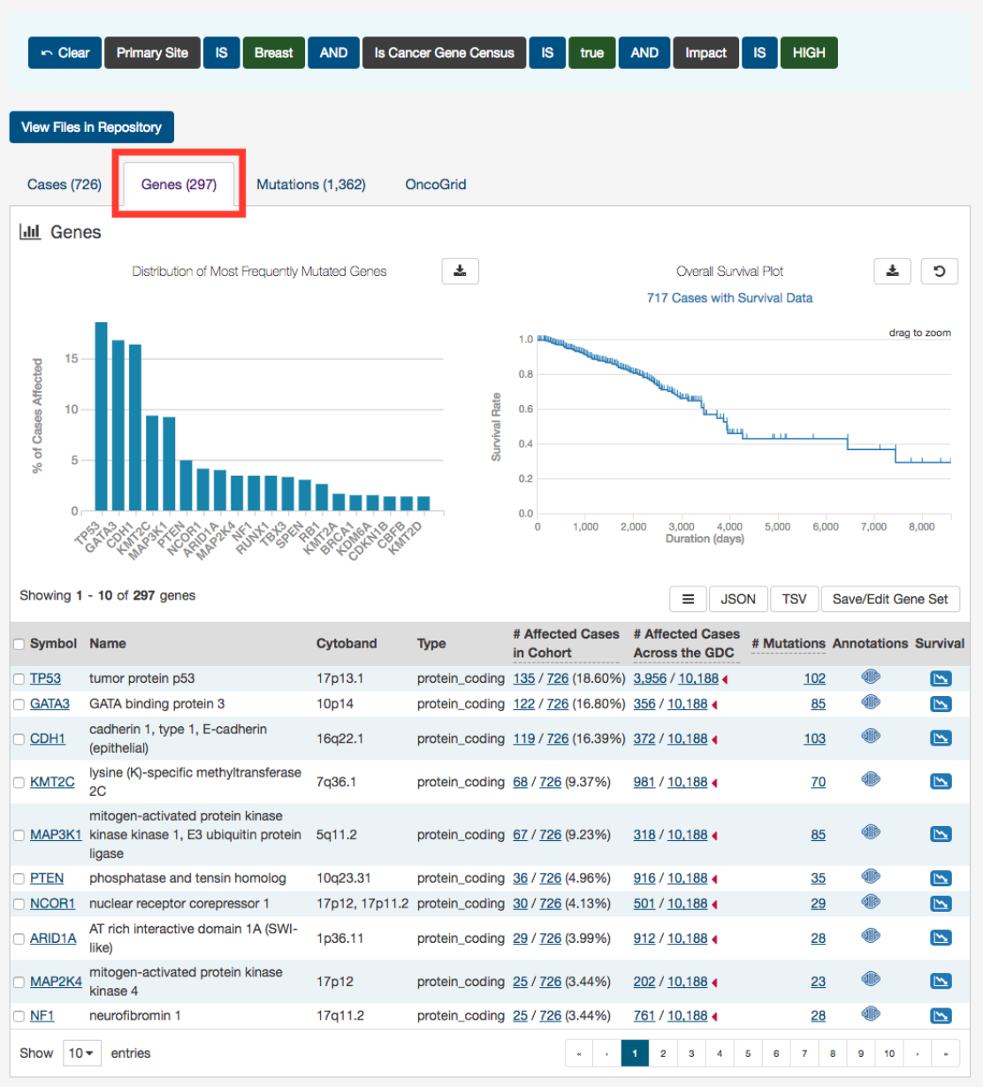The image size is (983, 1087).
Task: Select the Genes (297) tab
Action: (179, 184)
